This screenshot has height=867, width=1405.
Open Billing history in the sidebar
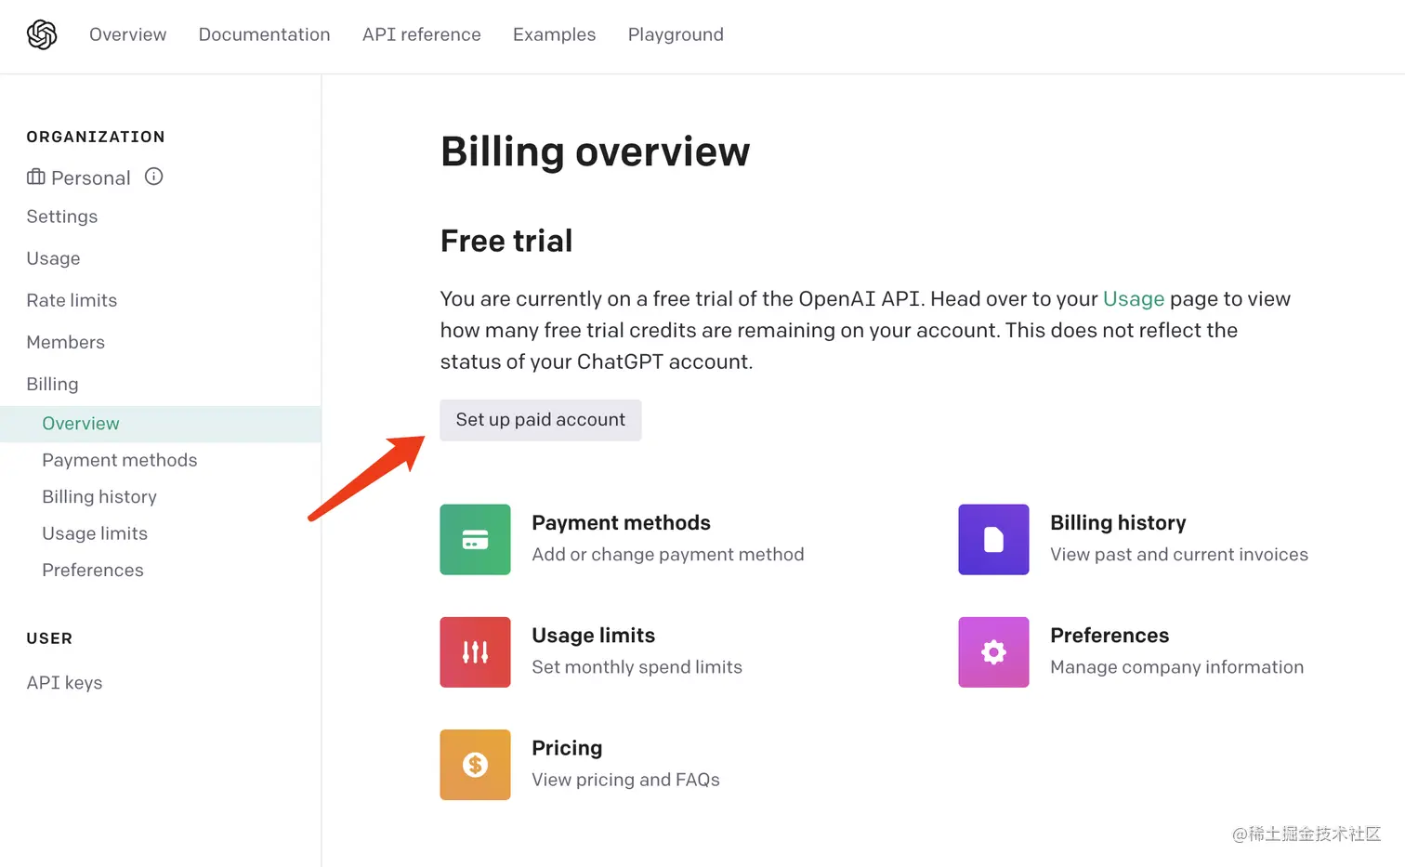(99, 496)
